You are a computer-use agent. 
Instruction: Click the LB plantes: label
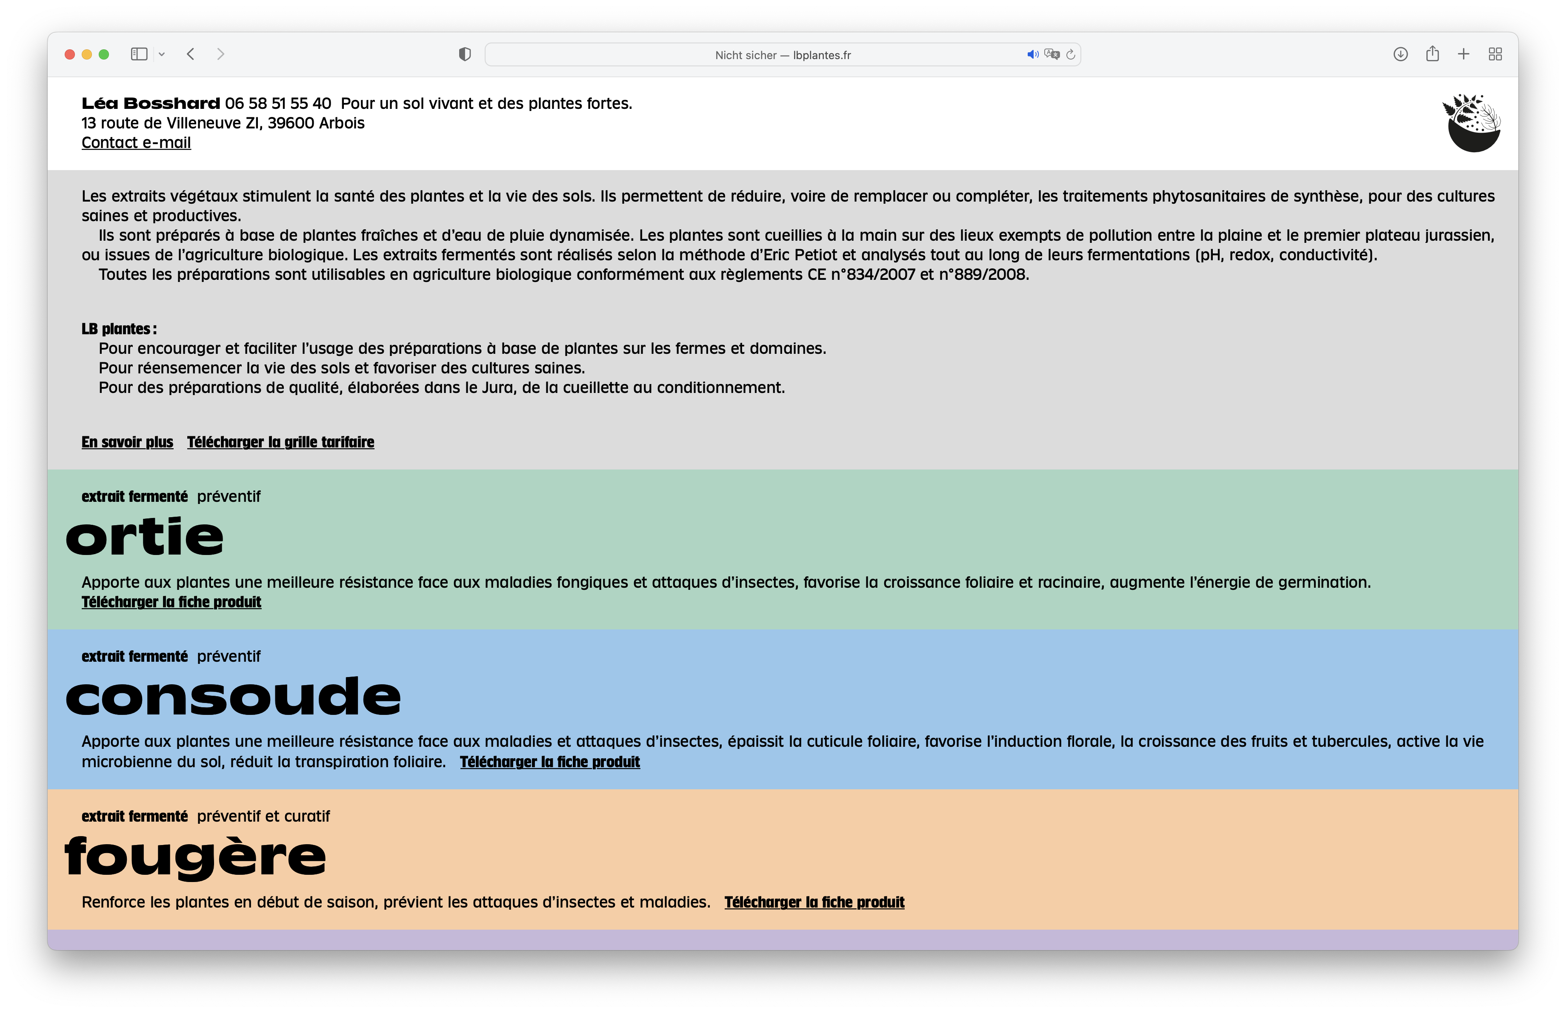click(119, 329)
